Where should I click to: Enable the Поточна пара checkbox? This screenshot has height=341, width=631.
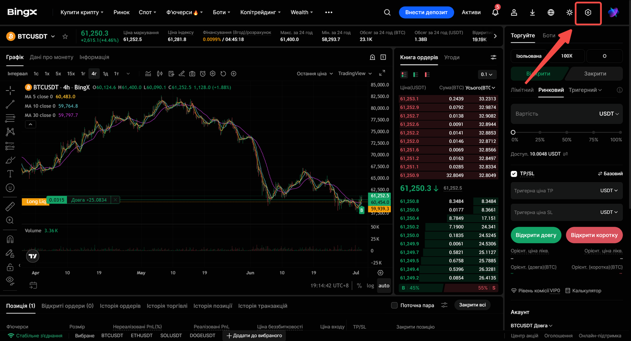(394, 306)
